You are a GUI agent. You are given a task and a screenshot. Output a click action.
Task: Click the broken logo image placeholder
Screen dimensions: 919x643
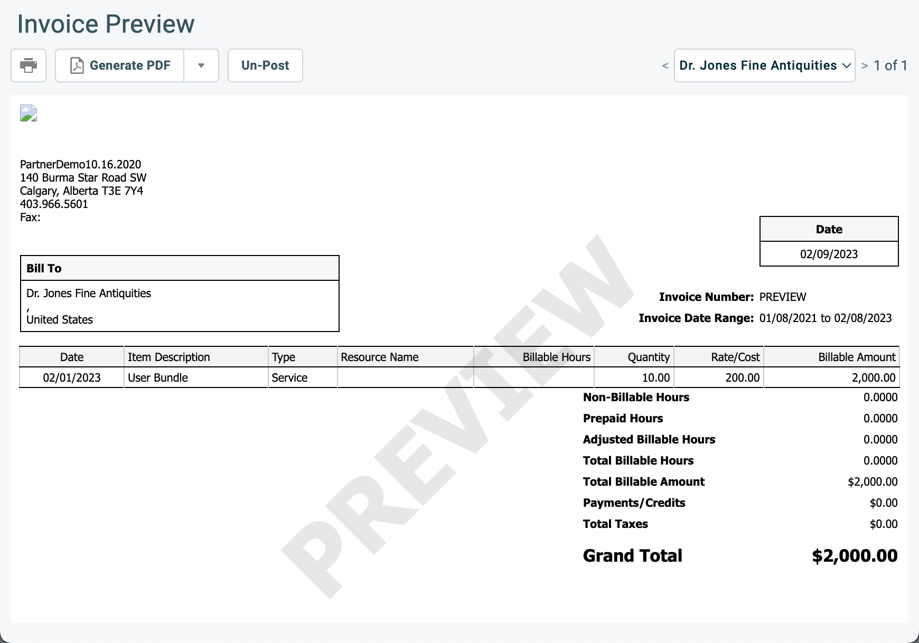[29, 113]
